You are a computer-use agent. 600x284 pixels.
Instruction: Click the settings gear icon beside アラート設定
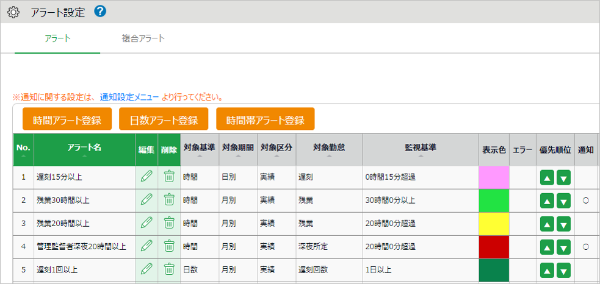(x=13, y=12)
